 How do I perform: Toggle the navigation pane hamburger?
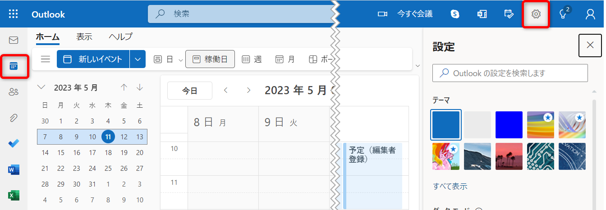point(46,59)
